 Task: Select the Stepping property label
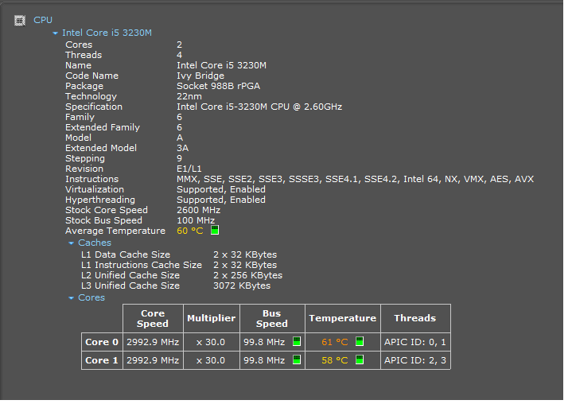[x=85, y=158]
